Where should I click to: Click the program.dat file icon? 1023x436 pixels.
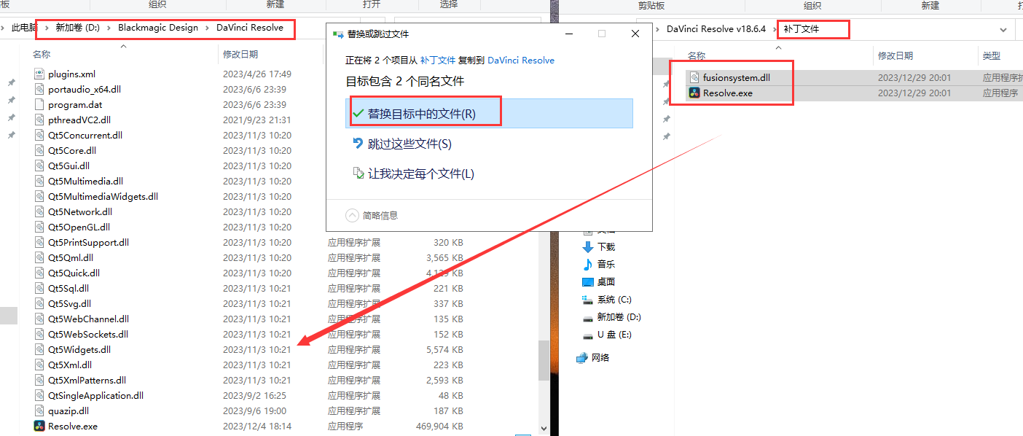pos(40,104)
